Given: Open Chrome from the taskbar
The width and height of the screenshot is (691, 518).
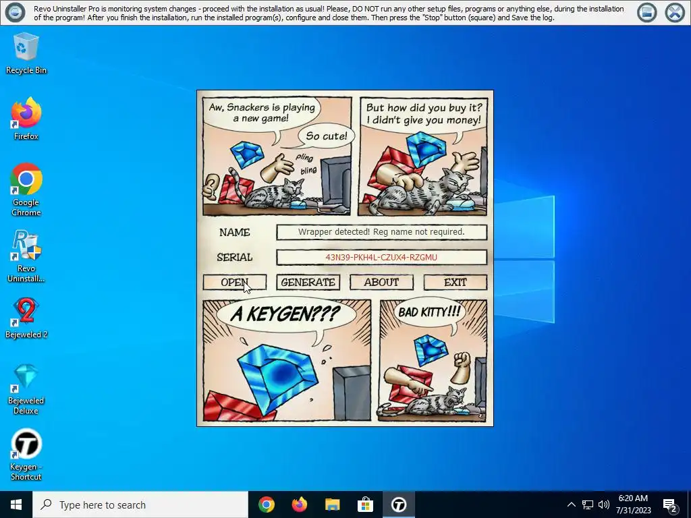Looking at the screenshot, I should tap(267, 505).
